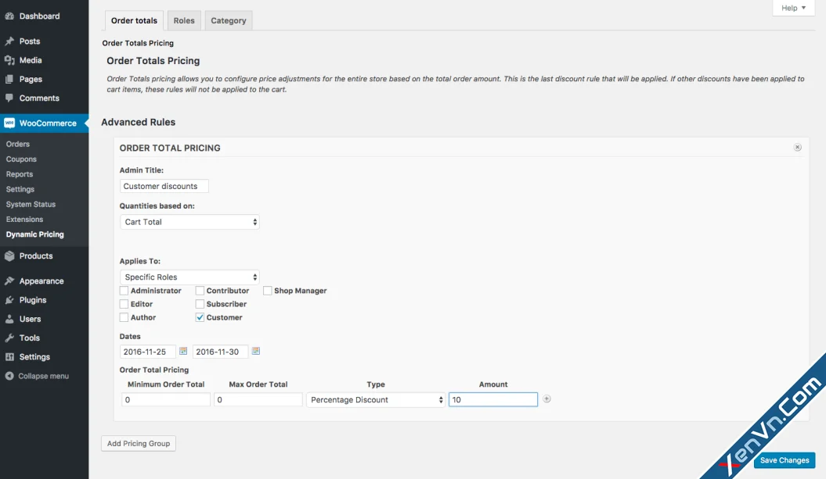Uncheck the Customer role checkbox
The image size is (826, 479).
[200, 317]
